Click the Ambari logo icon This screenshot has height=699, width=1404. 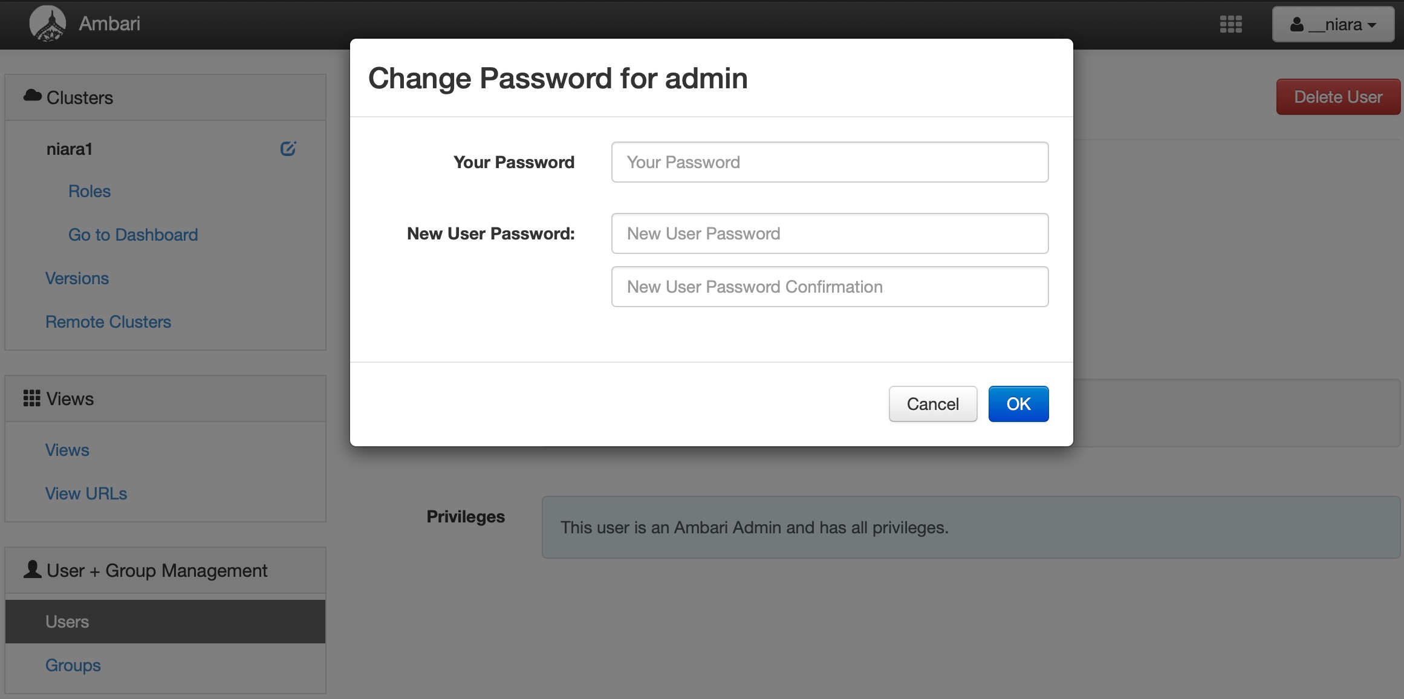coord(47,24)
